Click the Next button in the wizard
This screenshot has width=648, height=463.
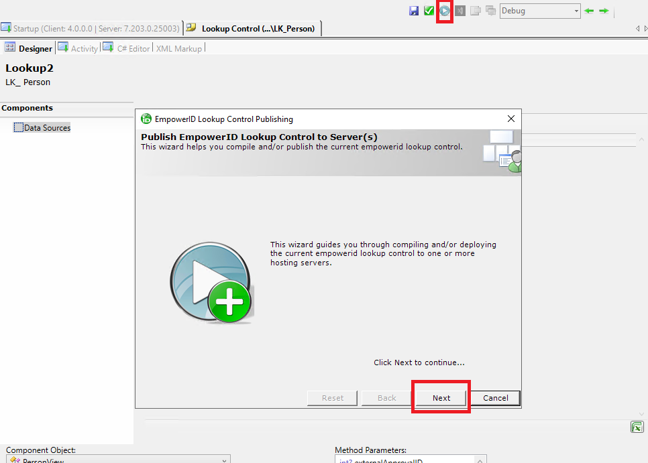click(441, 398)
